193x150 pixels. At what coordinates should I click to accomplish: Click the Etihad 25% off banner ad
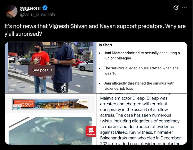pyautogui.click(x=50, y=104)
